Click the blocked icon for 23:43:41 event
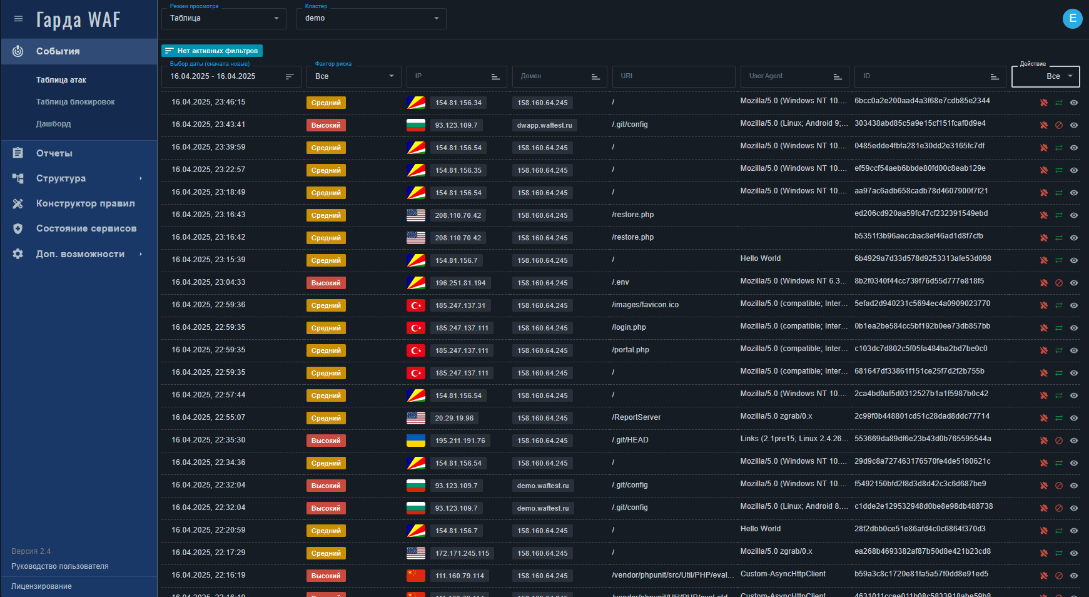1089x597 pixels. 1059,125
